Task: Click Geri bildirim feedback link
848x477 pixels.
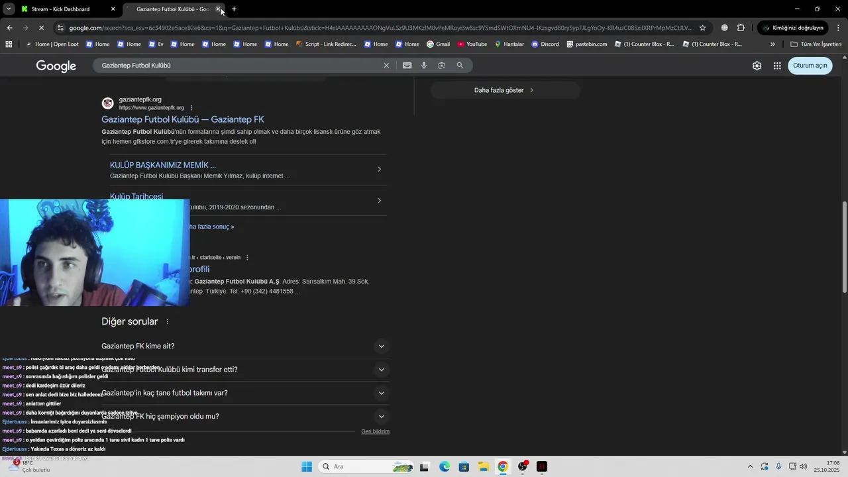Action: 375,432
